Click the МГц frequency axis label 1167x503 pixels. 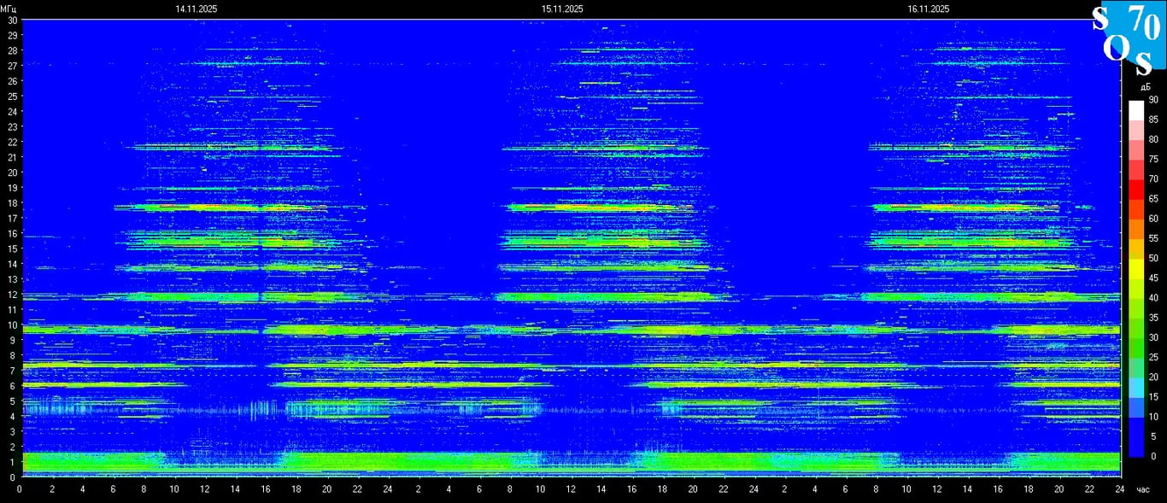(9, 9)
